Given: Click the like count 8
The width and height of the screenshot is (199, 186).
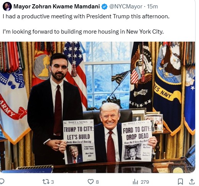Looking at the screenshot, I should pyautogui.click(x=97, y=182).
